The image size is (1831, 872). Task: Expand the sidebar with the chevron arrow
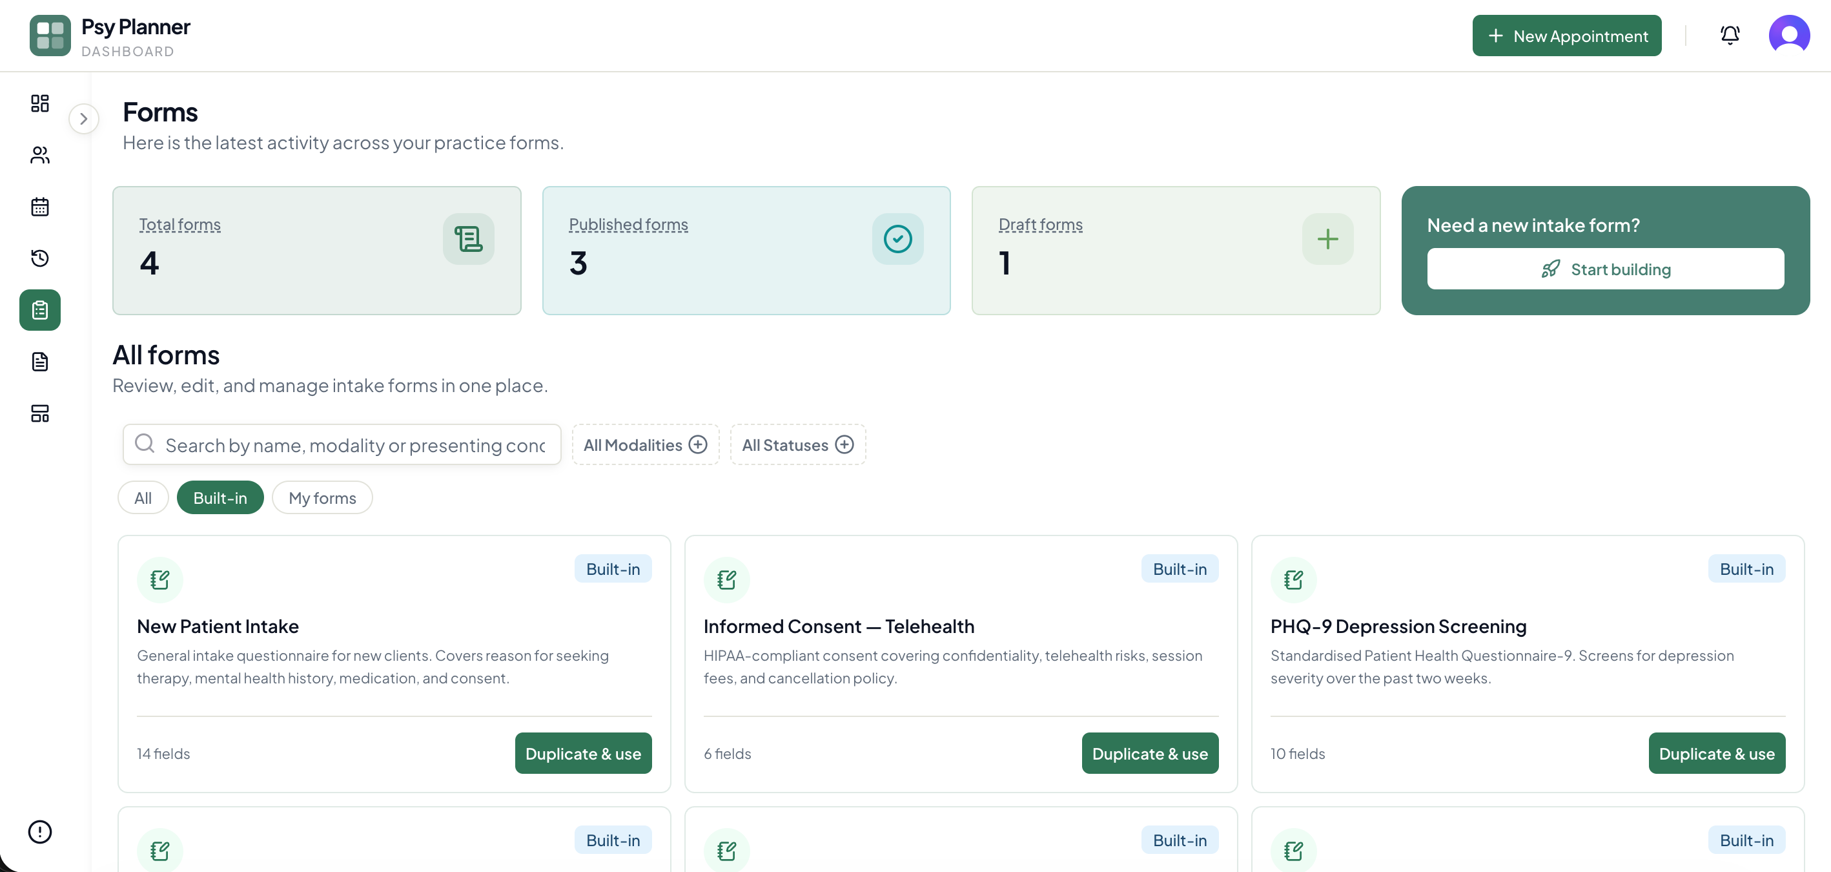tap(84, 119)
